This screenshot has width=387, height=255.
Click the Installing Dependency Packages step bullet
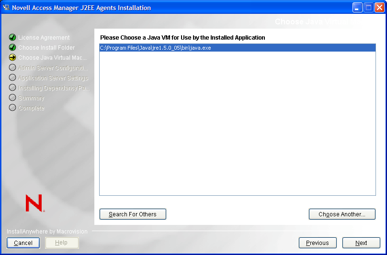tap(12, 87)
